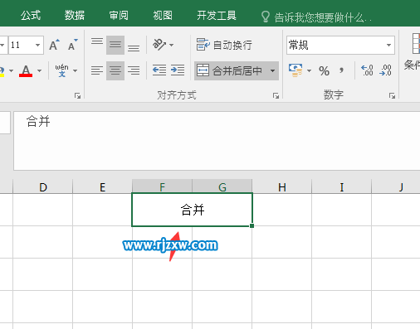The height and width of the screenshot is (329, 420).
Task: Apply accounting number format
Action: point(295,70)
